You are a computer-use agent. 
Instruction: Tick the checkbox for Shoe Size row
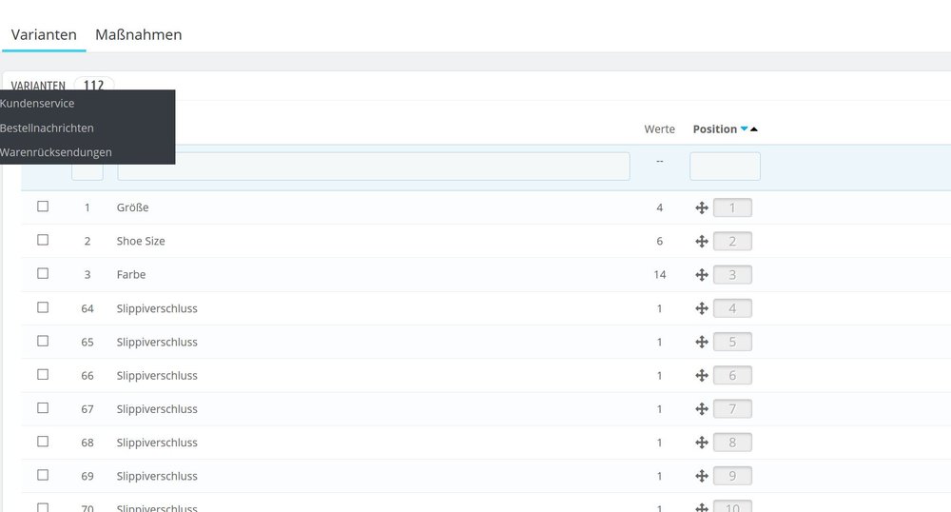(x=43, y=240)
